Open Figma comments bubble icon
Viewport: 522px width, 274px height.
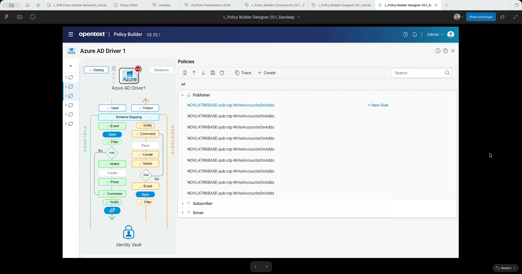coord(33,17)
